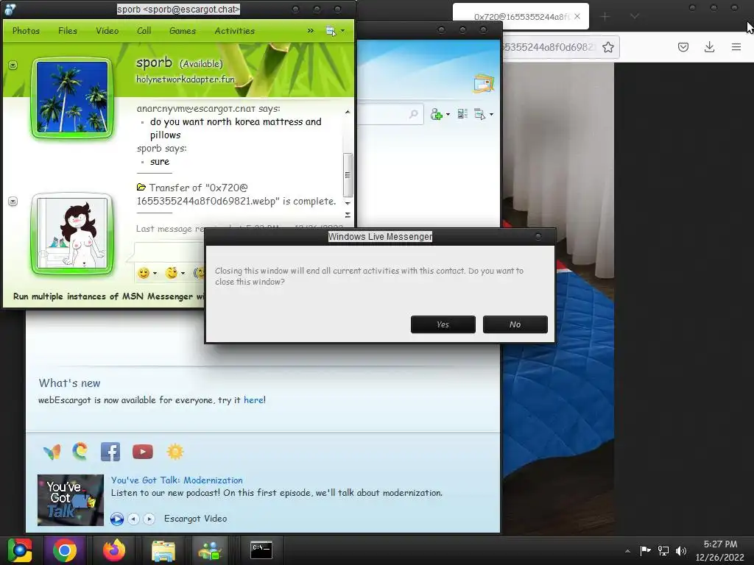Click your own cartoon display picture

click(72, 233)
